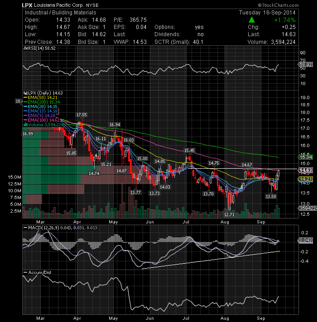This screenshot has height=322, width=317.
Task: Click the 0.043 MACD tag on axis
Action: pos(306,240)
